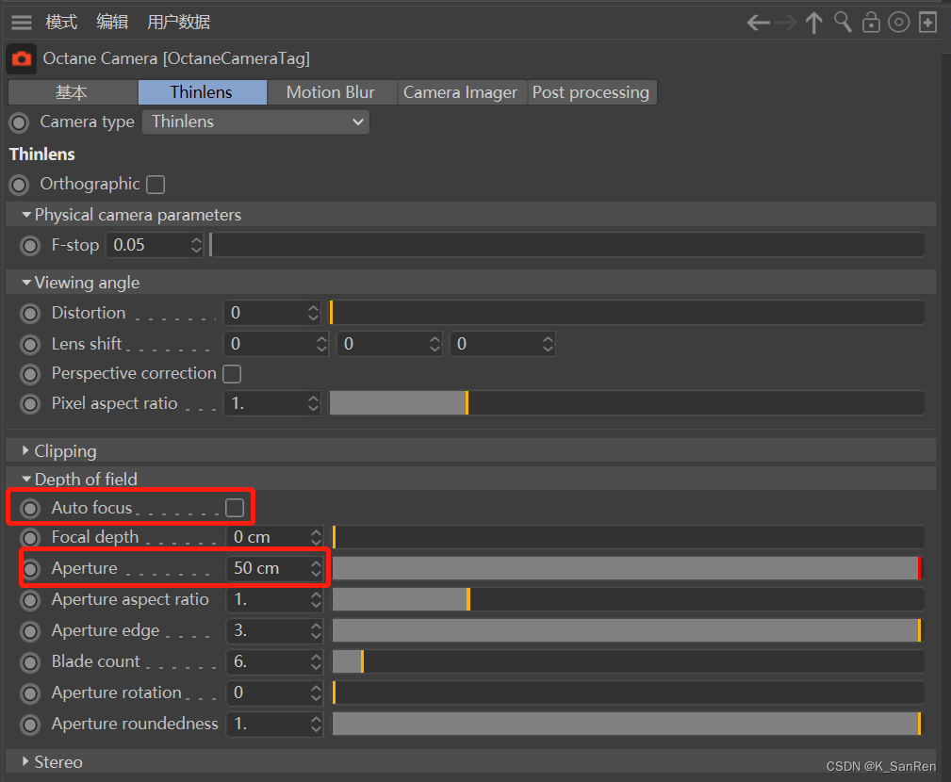951x782 pixels.
Task: Enable the Perspective correction checkbox
Action: click(232, 374)
